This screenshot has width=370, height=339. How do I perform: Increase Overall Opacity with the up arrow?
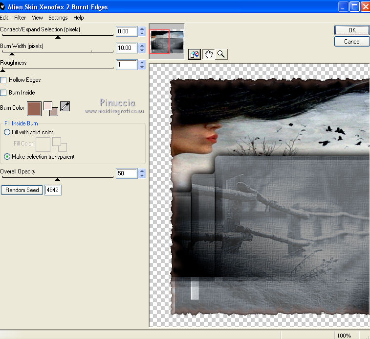click(x=142, y=171)
